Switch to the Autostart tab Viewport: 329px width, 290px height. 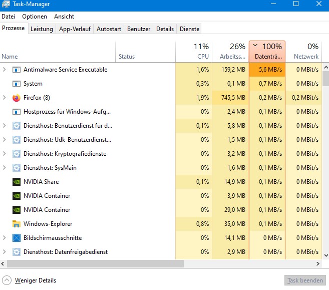click(x=109, y=29)
